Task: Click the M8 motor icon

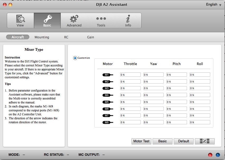Action: [x=108, y=122]
